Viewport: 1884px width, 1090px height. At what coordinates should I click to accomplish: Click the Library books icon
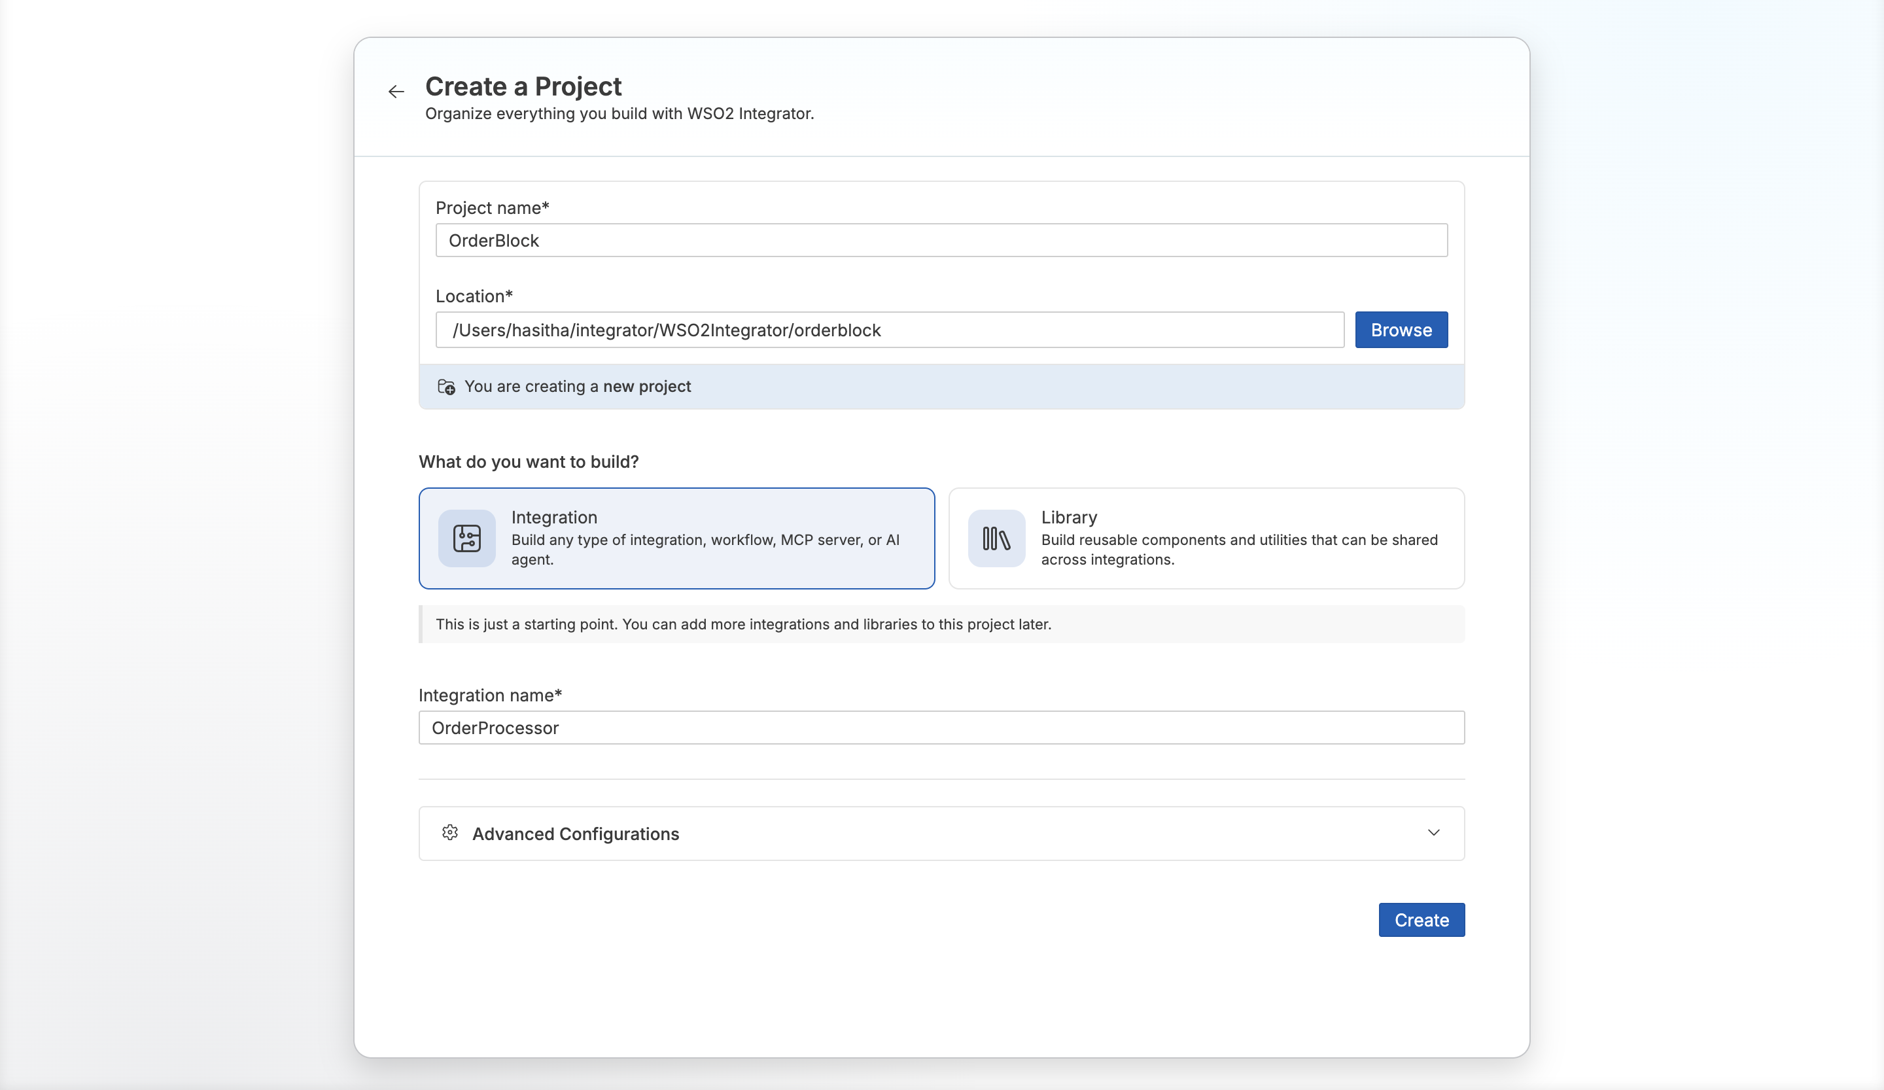click(996, 538)
